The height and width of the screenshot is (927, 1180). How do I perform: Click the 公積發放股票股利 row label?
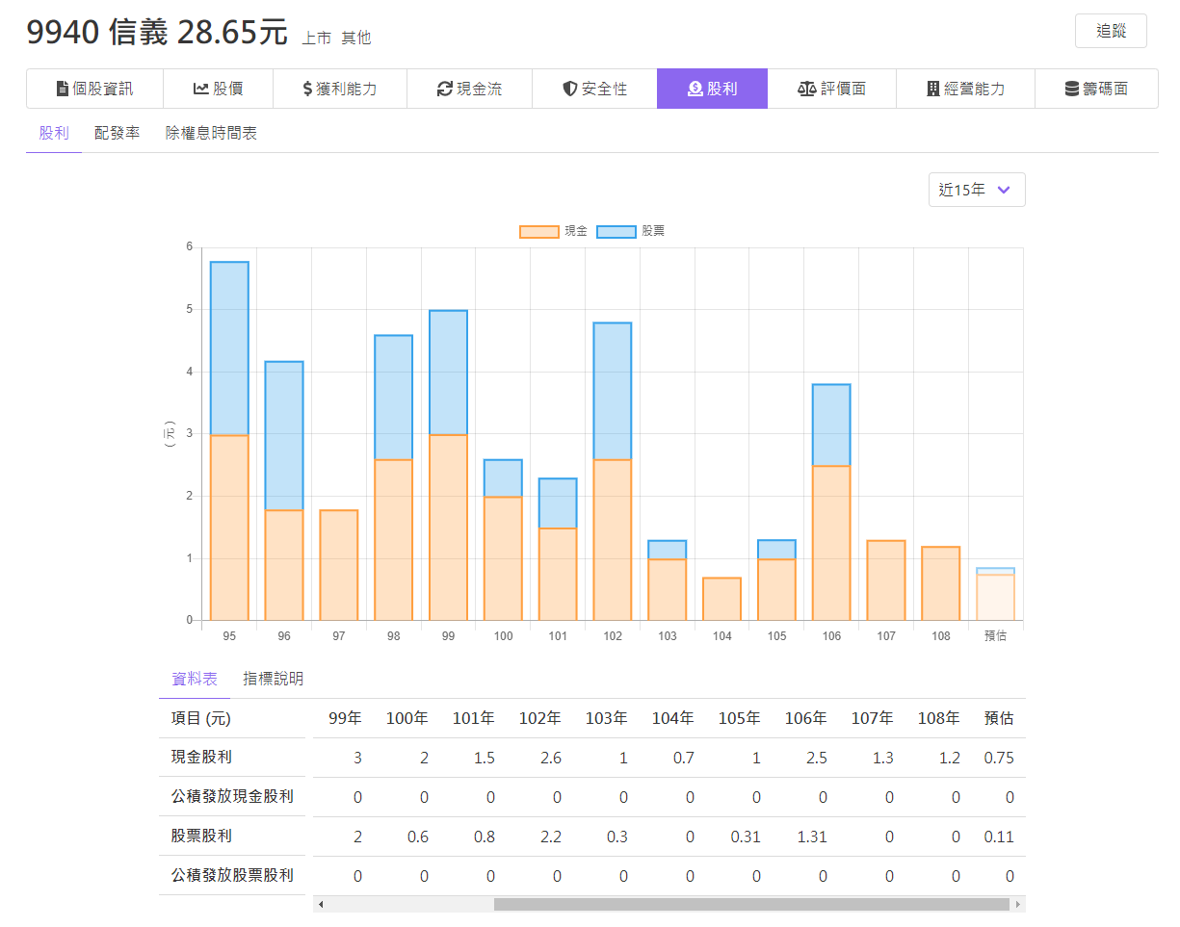click(232, 876)
